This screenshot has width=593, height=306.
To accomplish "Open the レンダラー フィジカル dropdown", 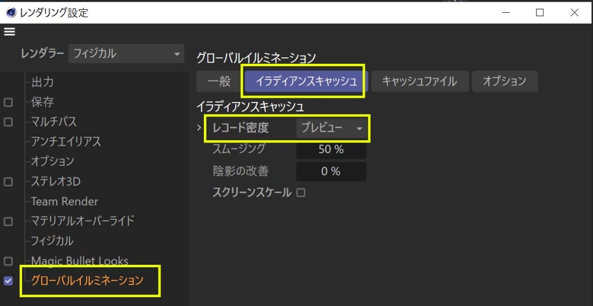I will [126, 54].
